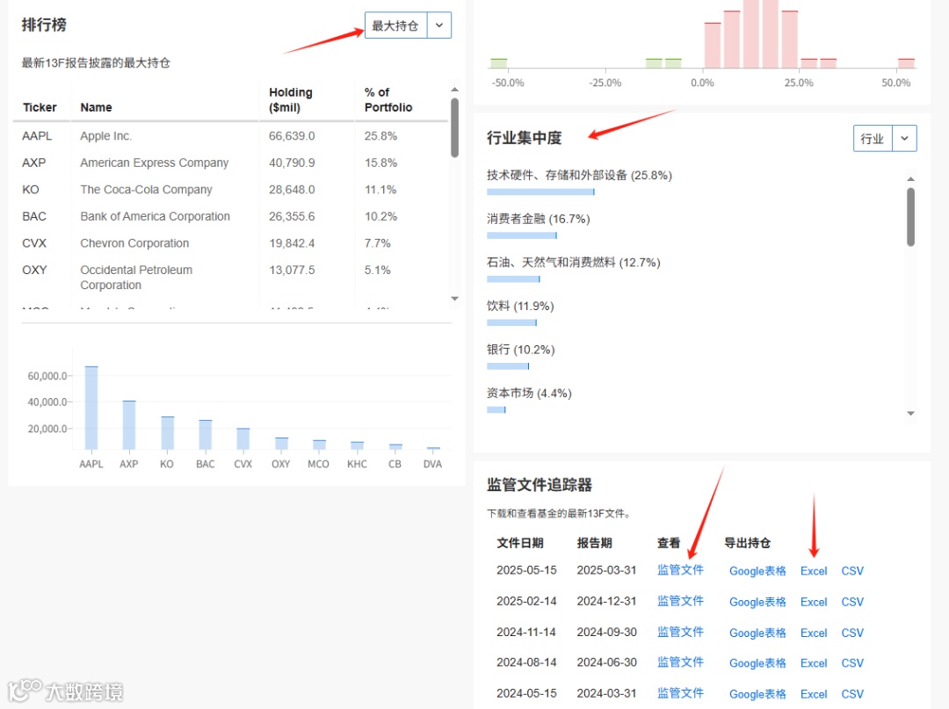Open 监管文件 for 2024-05-15 filing
949x709 pixels.
coord(680,692)
